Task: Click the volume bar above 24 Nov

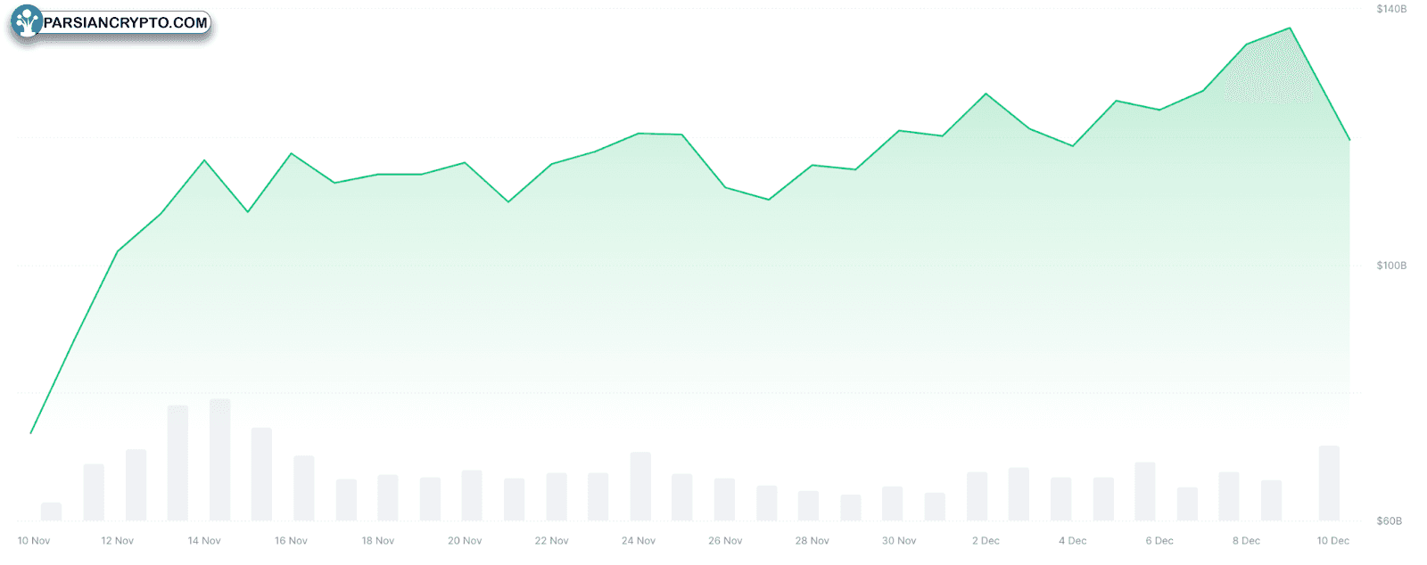Action: 640,487
